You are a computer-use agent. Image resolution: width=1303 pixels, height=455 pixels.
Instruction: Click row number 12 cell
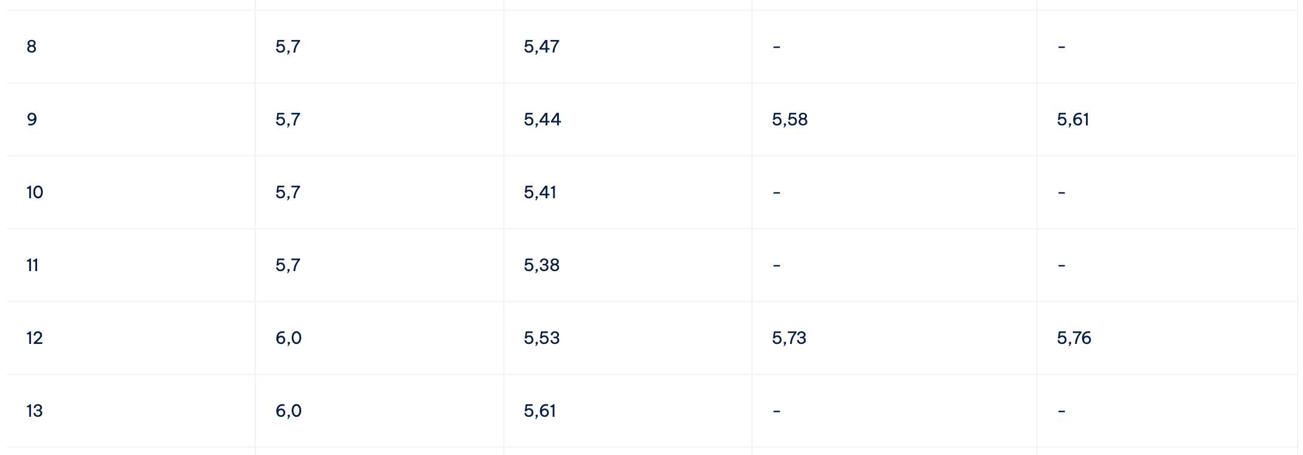pos(131,338)
